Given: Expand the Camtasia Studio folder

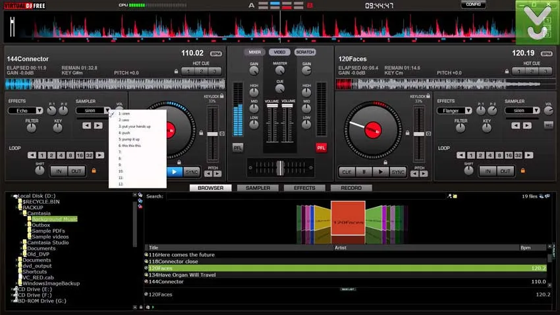Looking at the screenshot, I should point(22,243).
